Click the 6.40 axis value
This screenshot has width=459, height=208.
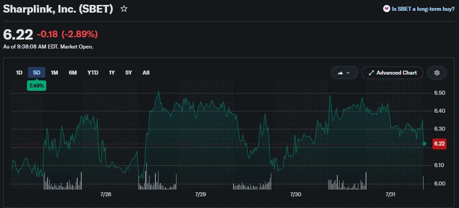439,111
